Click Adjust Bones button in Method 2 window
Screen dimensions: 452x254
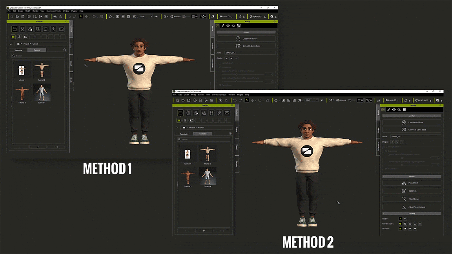[x=412, y=199]
